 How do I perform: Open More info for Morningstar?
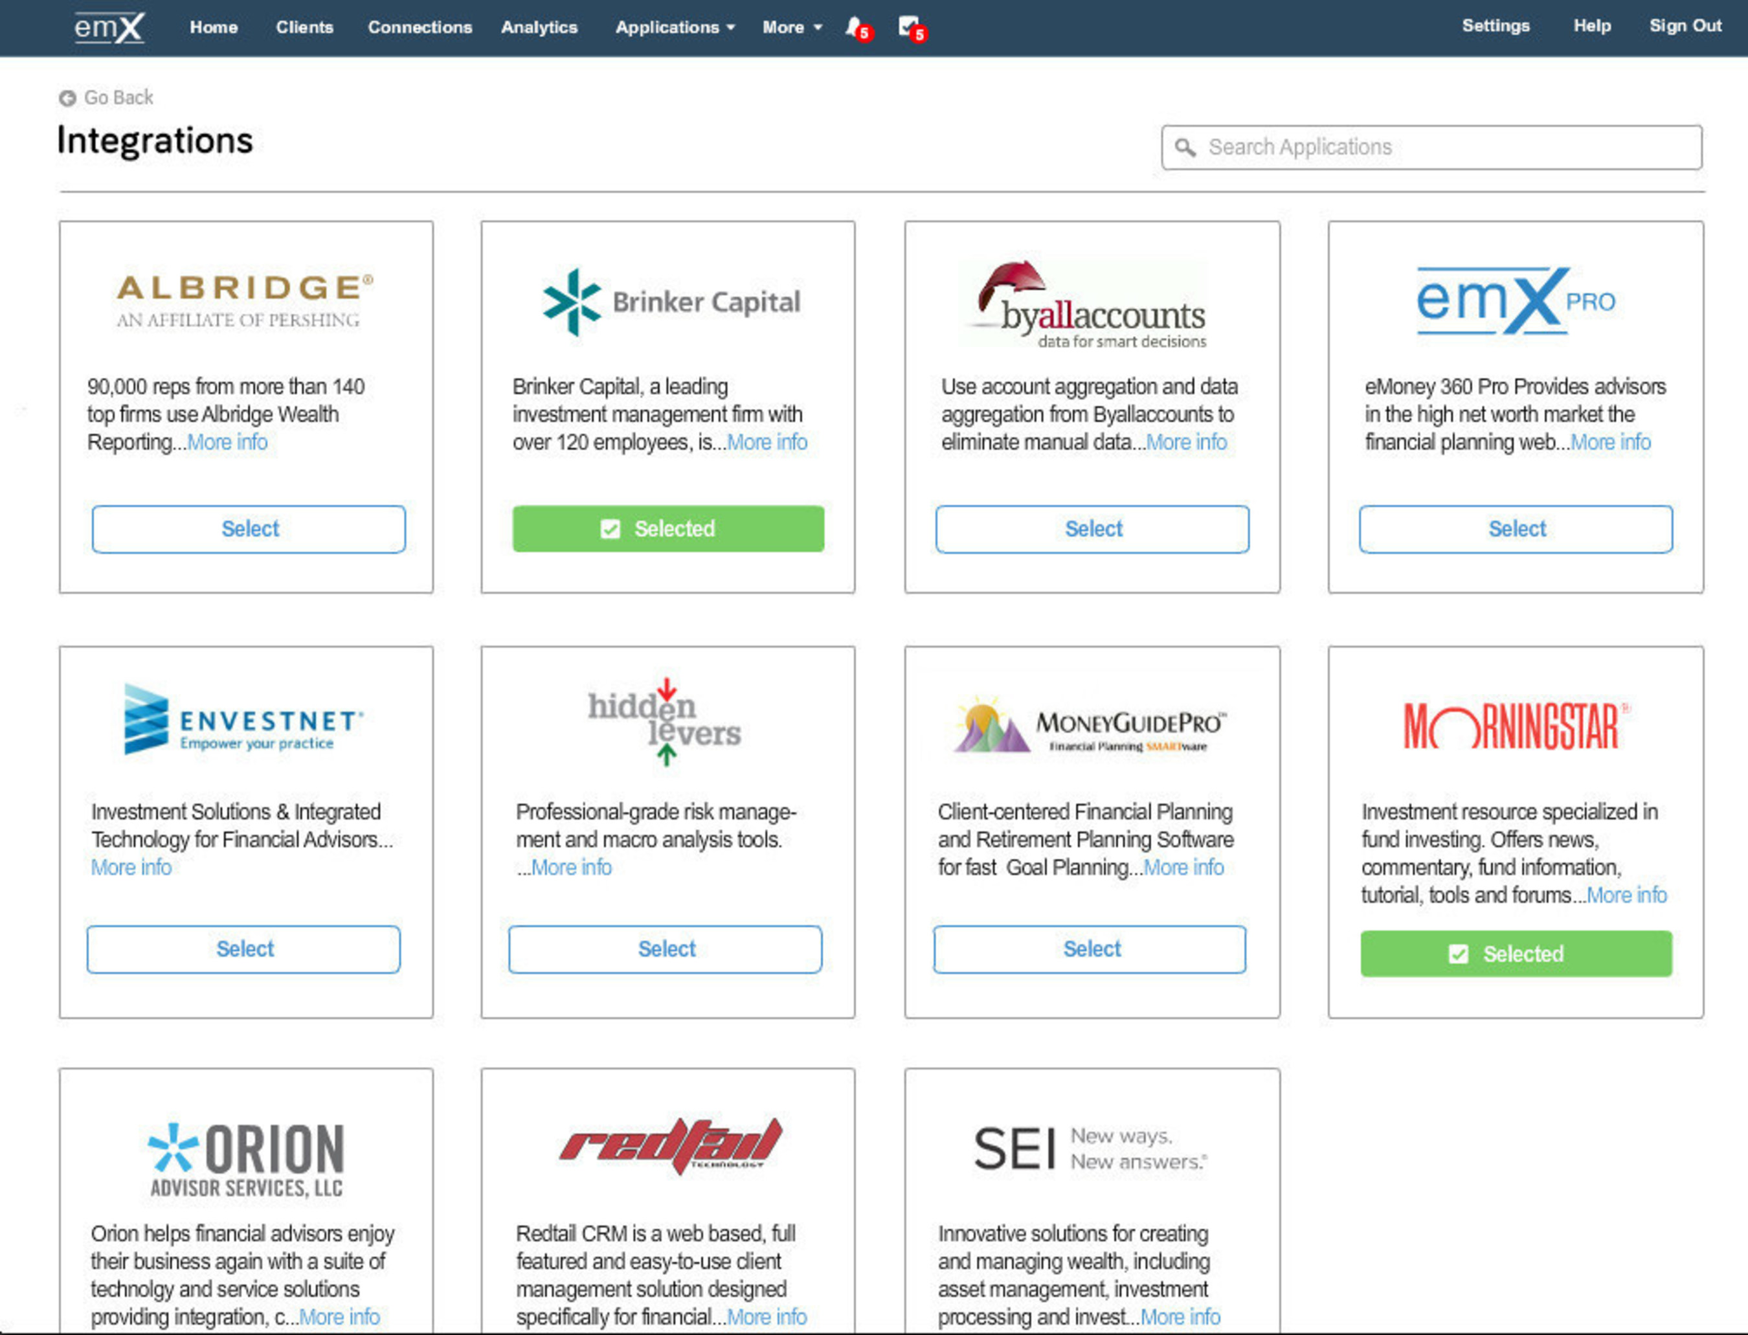(x=1626, y=895)
